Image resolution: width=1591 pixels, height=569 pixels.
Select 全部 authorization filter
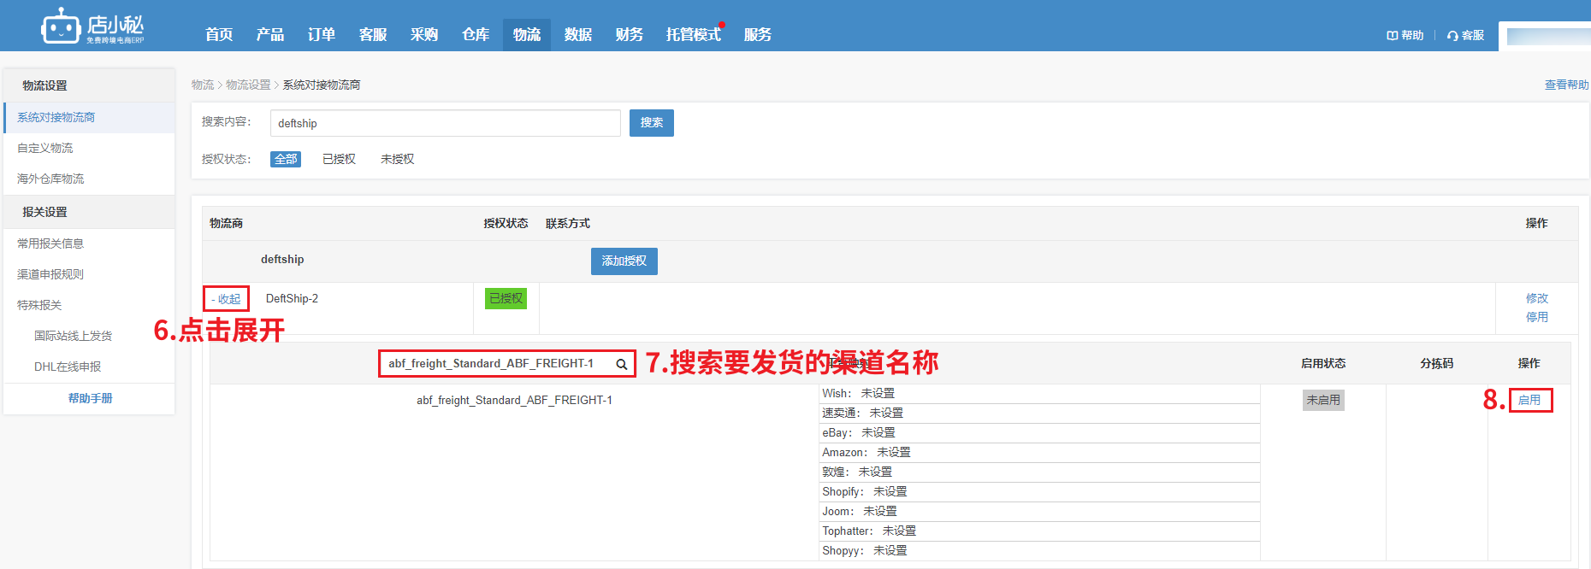pyautogui.click(x=286, y=159)
